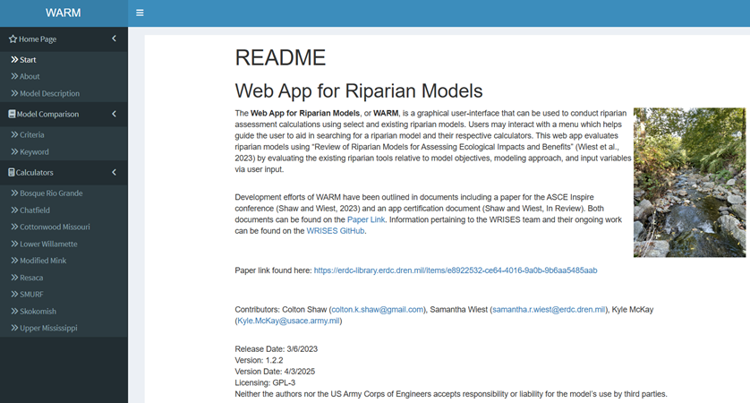This screenshot has width=750, height=403.
Task: Click the stream photo thumbnail
Action: click(689, 183)
